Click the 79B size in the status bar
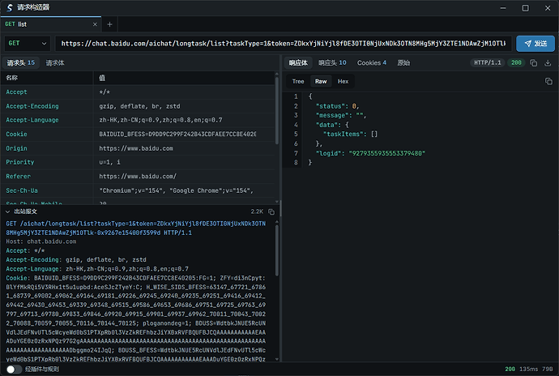 tap(547, 370)
